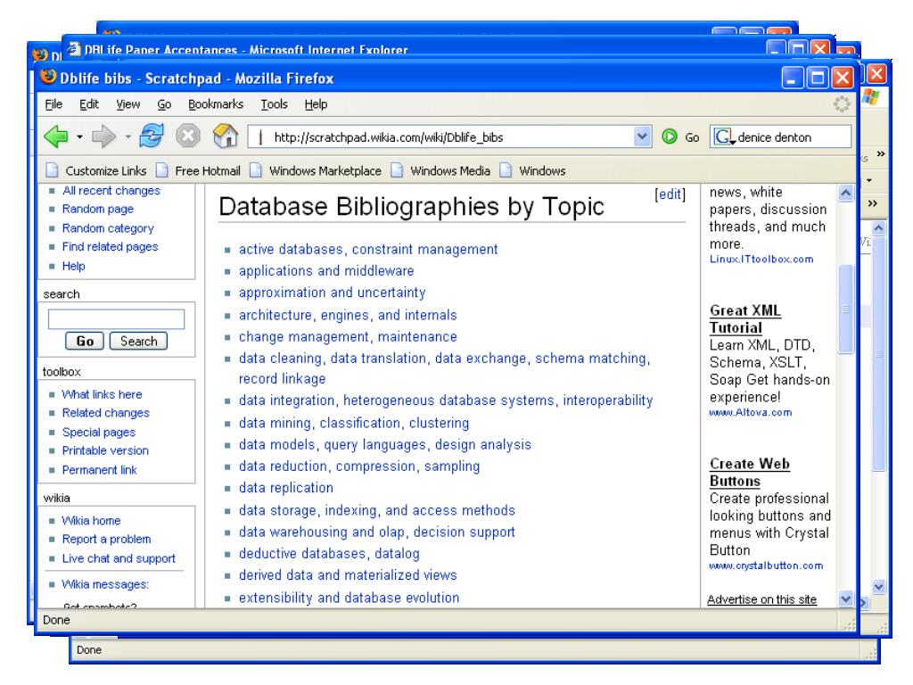913x685 pixels.
Task: Click the wiki sidebar search input field
Action: pyautogui.click(x=116, y=318)
